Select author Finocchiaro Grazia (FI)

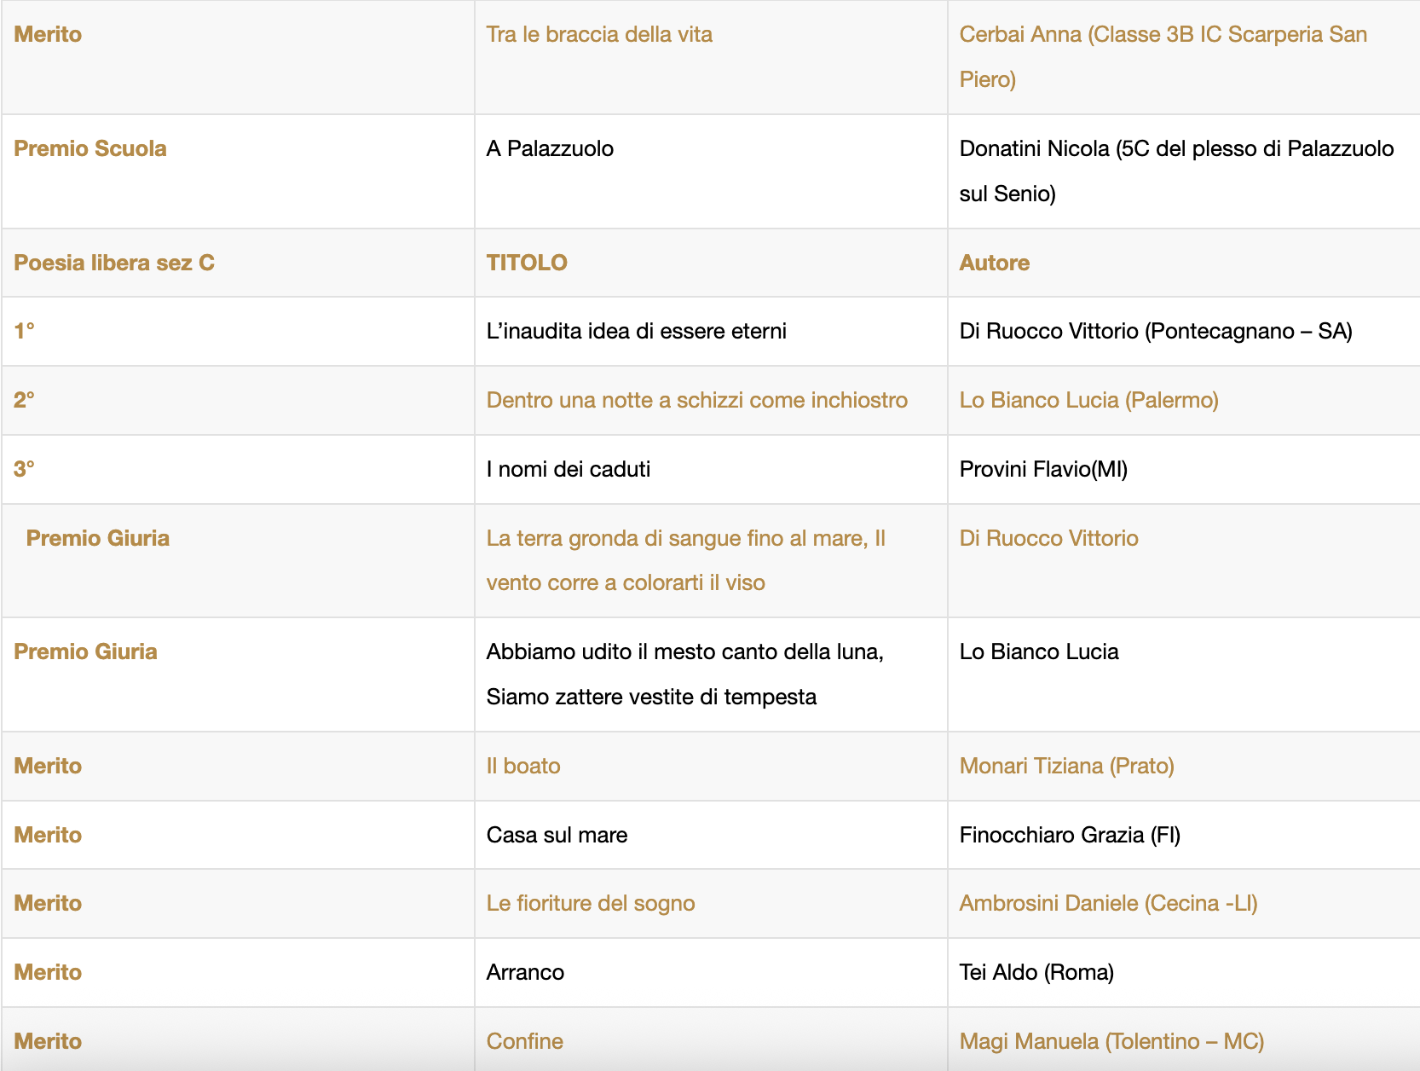pyautogui.click(x=1069, y=835)
